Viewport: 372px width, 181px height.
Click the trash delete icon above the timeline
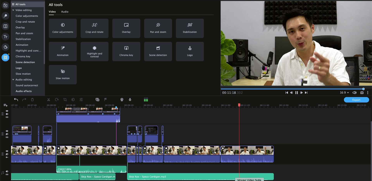(32, 99)
